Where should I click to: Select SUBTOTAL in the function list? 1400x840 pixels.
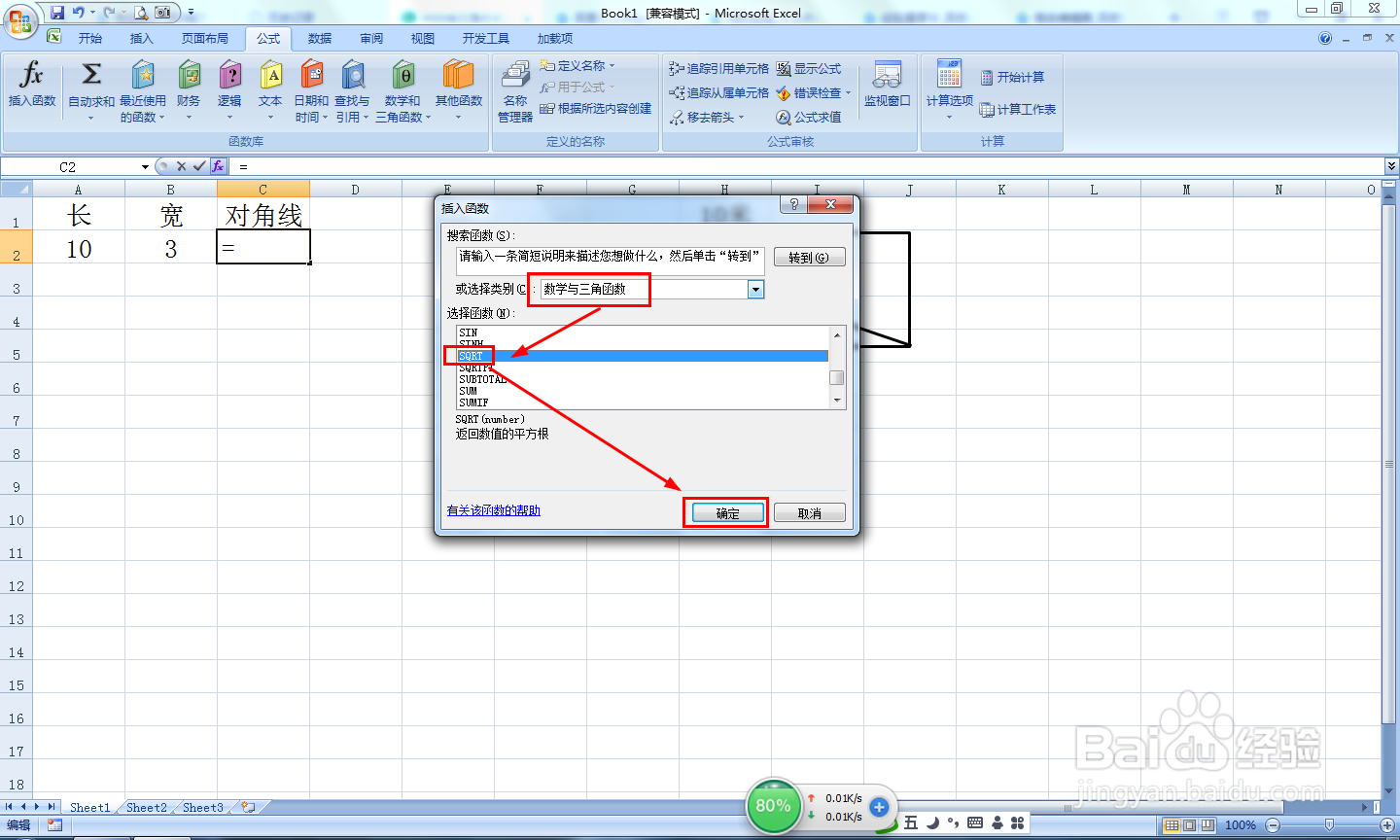(x=643, y=379)
